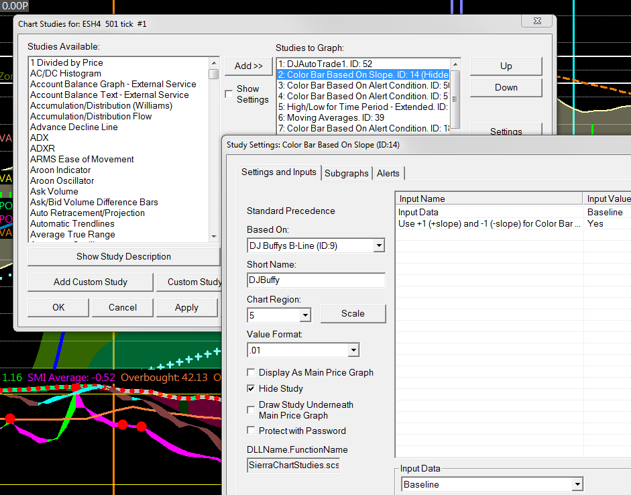Enable Display As Main Price Graph
This screenshot has width=631, height=495.
251,372
